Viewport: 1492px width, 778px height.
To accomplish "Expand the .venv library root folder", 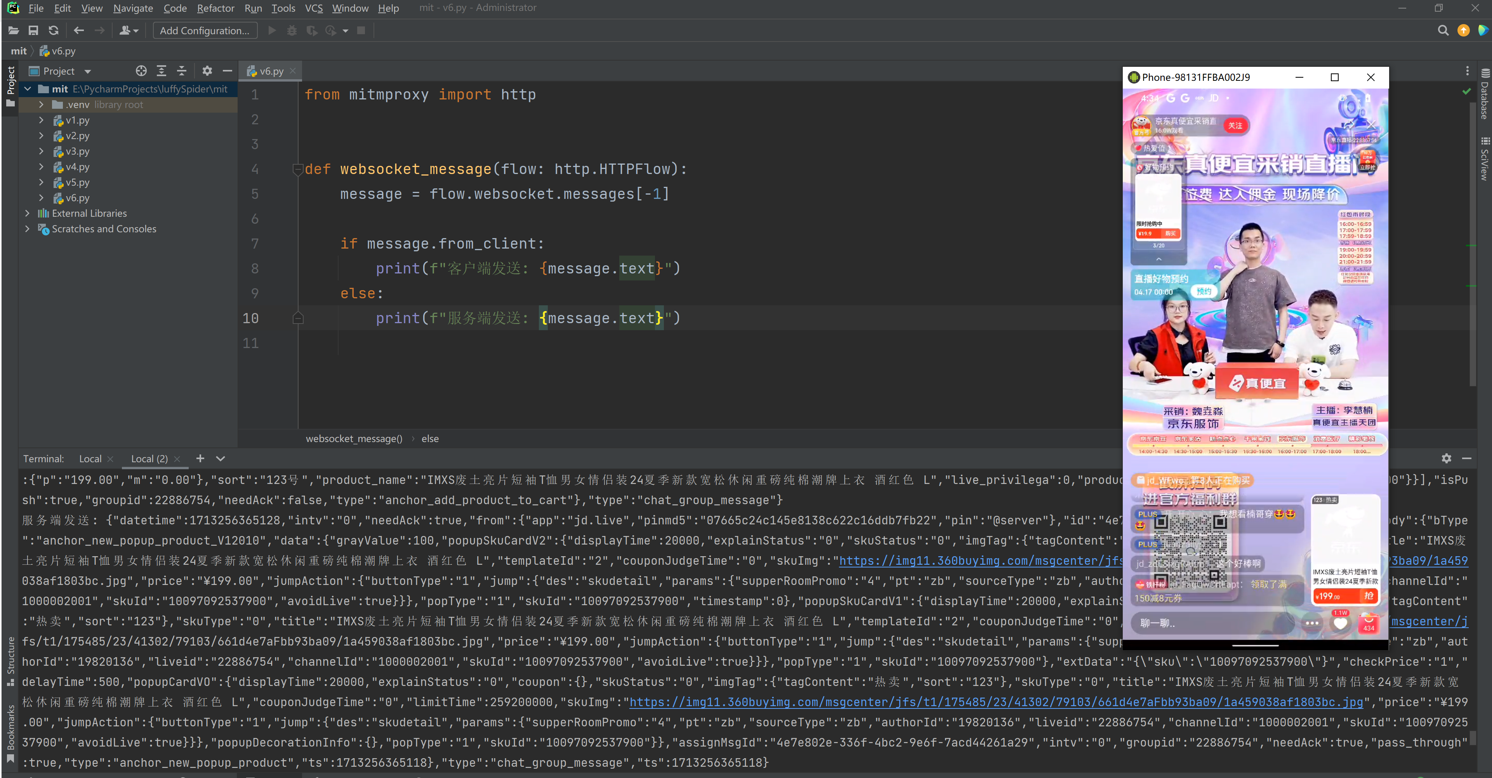I will pyautogui.click(x=41, y=104).
